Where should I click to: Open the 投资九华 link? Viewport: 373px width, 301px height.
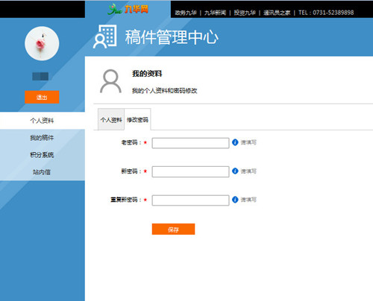pos(245,13)
